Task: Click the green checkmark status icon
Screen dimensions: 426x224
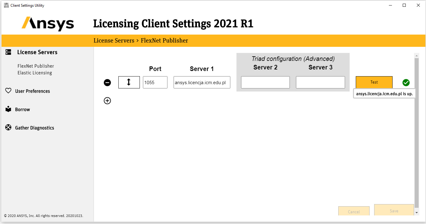Action: (x=406, y=82)
